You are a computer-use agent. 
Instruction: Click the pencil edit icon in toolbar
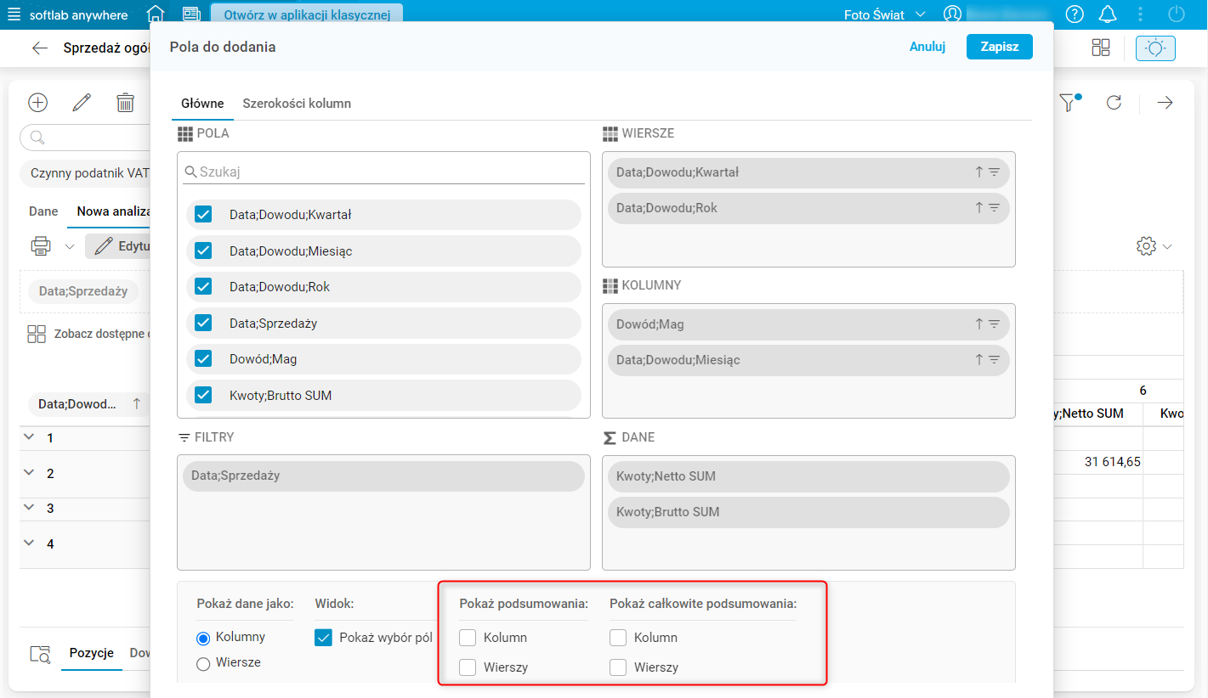82,103
